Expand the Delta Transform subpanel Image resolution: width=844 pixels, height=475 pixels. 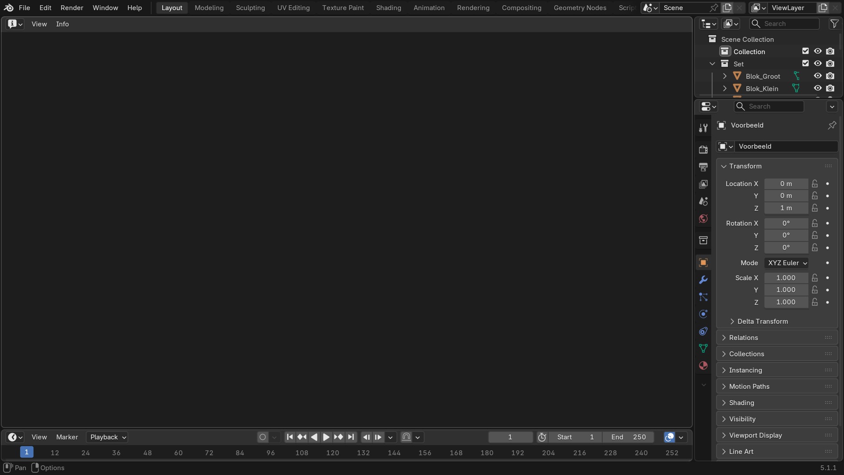(762, 322)
